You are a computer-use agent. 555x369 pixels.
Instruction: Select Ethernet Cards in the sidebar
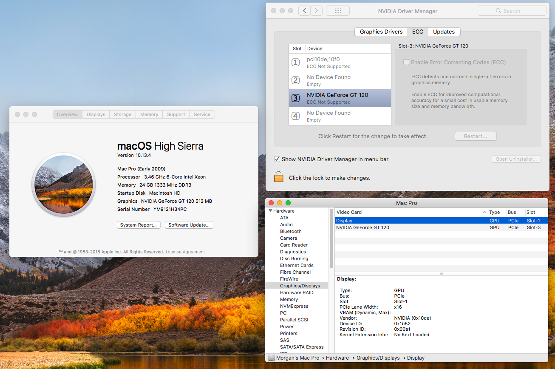[x=297, y=265]
